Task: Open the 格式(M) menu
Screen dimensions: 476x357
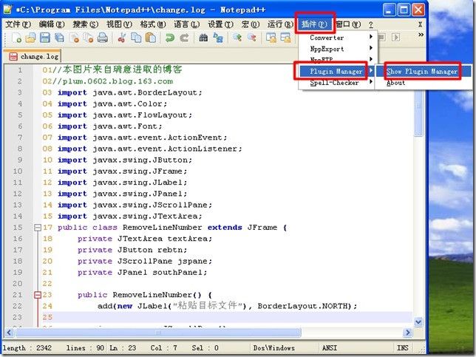Action: (x=153, y=24)
